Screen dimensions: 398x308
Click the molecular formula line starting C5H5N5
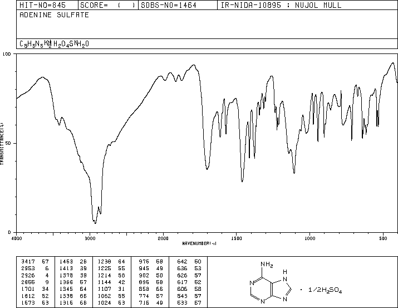coord(54,44)
